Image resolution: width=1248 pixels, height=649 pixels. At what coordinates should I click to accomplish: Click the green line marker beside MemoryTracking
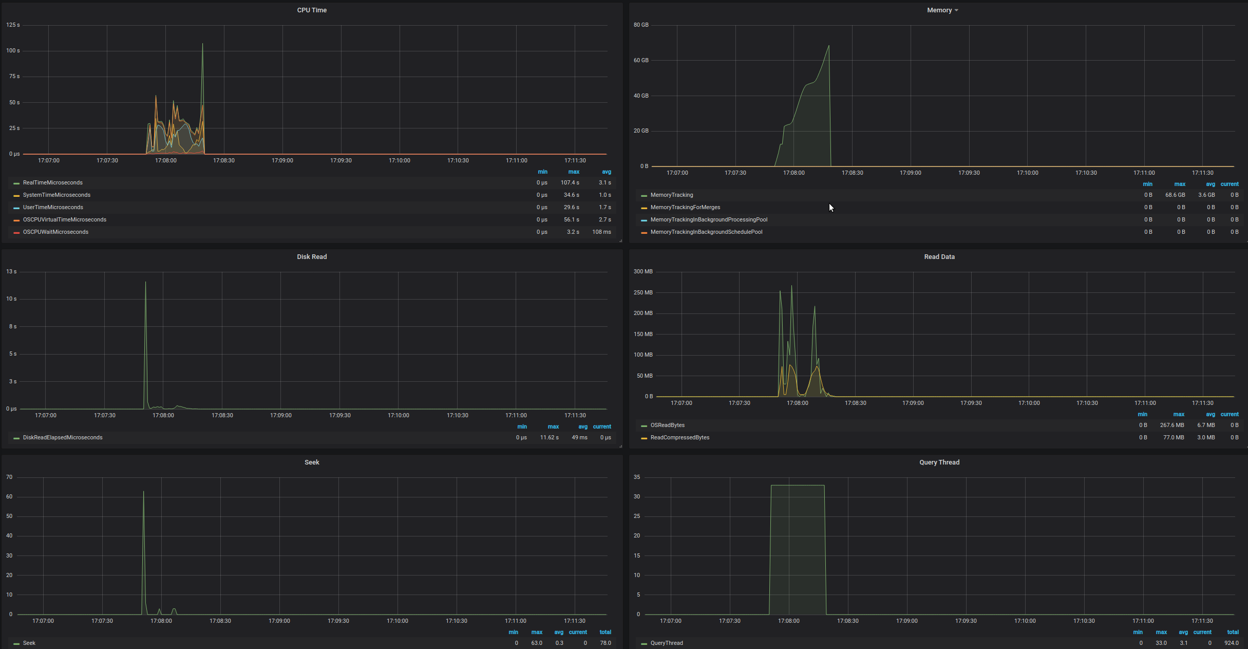coord(644,195)
